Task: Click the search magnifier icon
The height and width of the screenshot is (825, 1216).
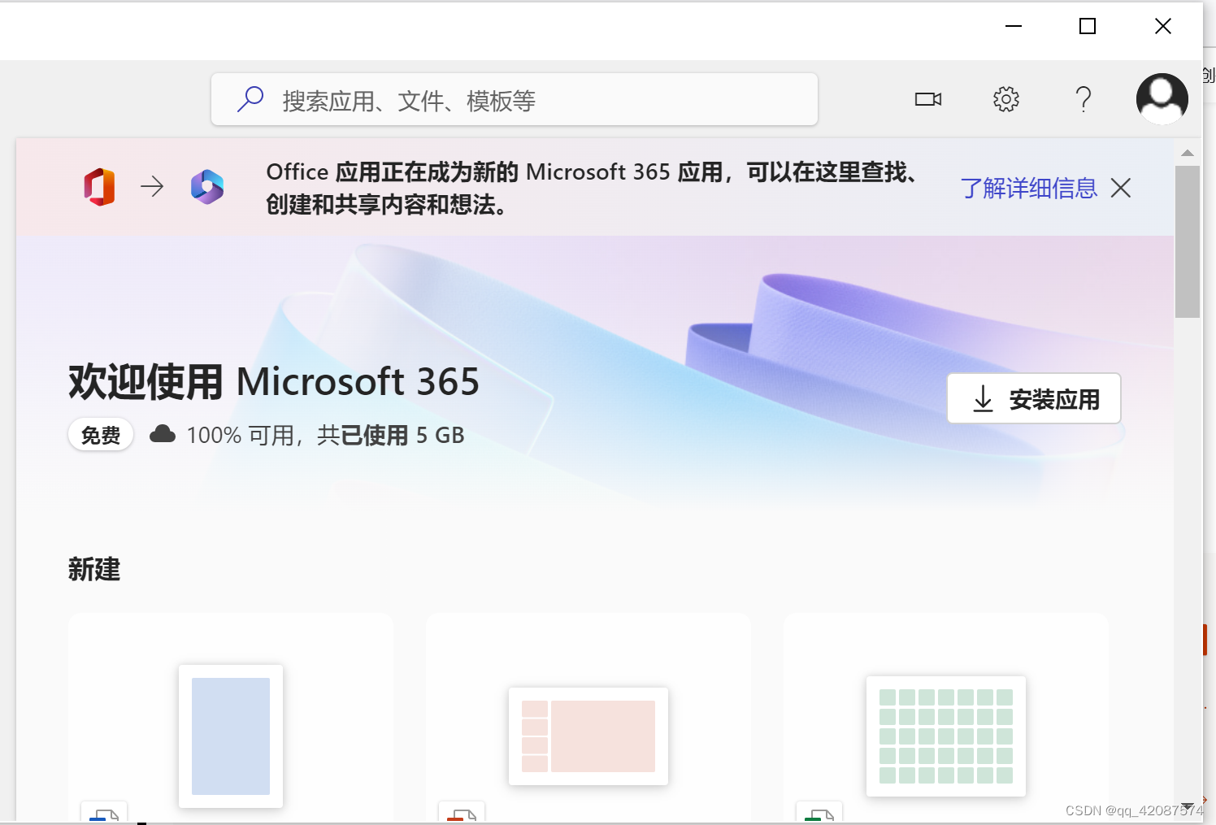Action: (x=250, y=99)
